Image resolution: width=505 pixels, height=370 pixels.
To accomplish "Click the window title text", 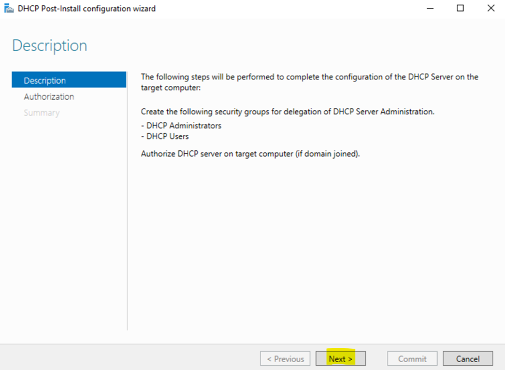I will tap(86, 9).
